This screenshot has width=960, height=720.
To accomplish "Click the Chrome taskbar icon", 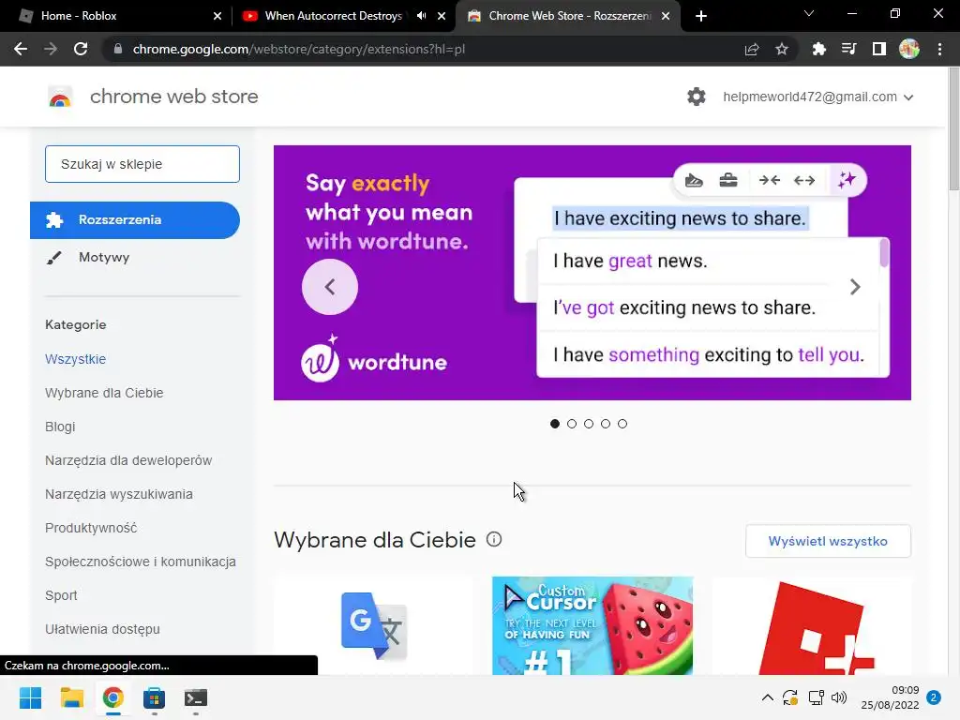I will click(x=112, y=697).
